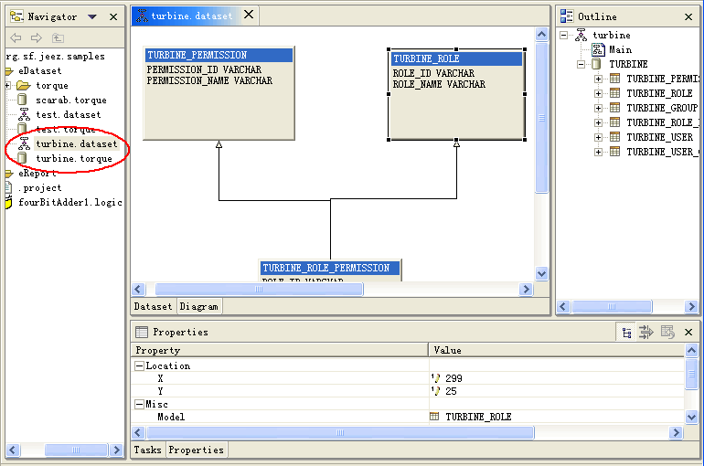
Task: Click diagram horizontal scrollbar right arrow
Action: coord(526,290)
